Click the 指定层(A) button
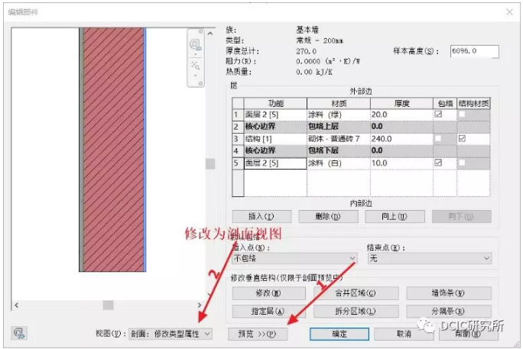Screen dimensions: 523x349 coord(268,311)
